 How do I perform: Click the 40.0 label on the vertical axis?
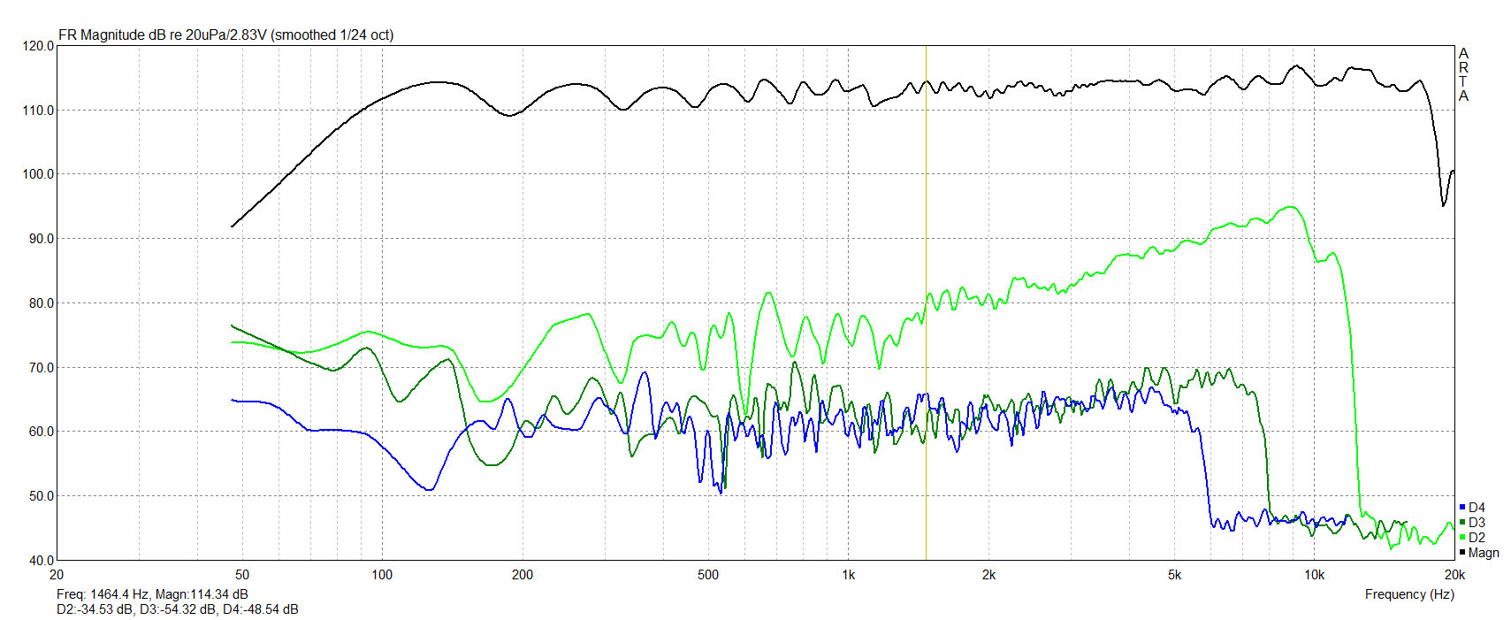click(x=42, y=561)
